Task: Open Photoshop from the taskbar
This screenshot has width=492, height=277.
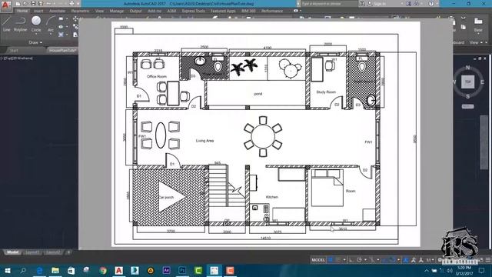Action: pyautogui.click(x=182, y=270)
